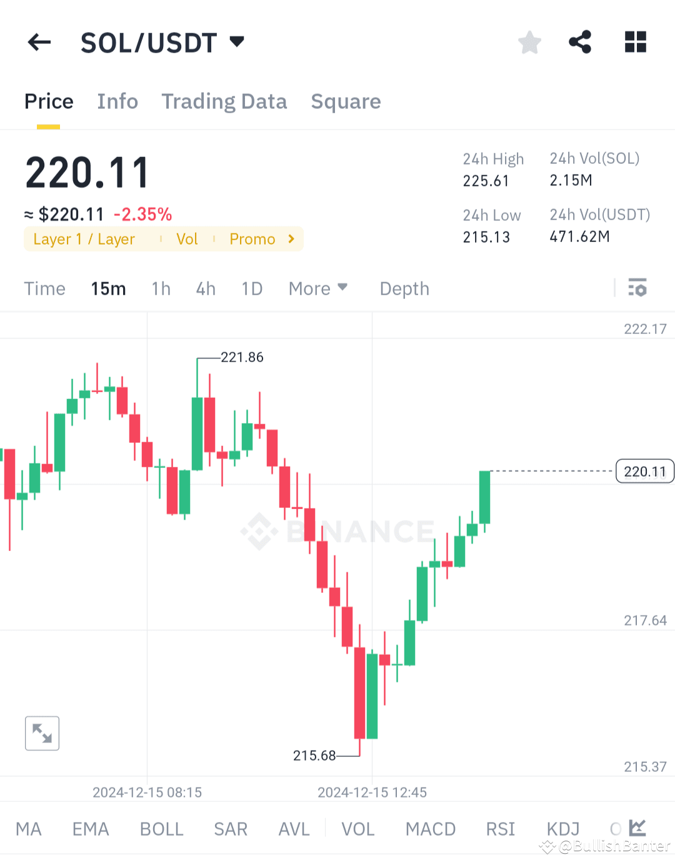Expand the More timeframes dropdown
Viewport: 675px width, 860px height.
pyautogui.click(x=318, y=288)
